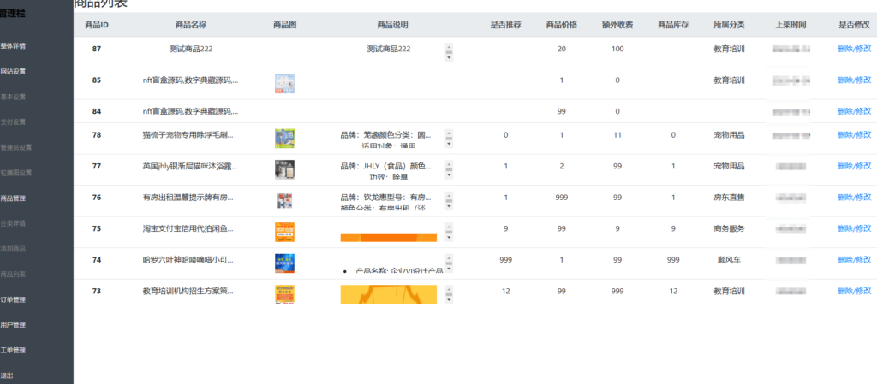Click description scroll-down arrow in row 75
Viewport: 877px width, 384px height.
coord(449,237)
